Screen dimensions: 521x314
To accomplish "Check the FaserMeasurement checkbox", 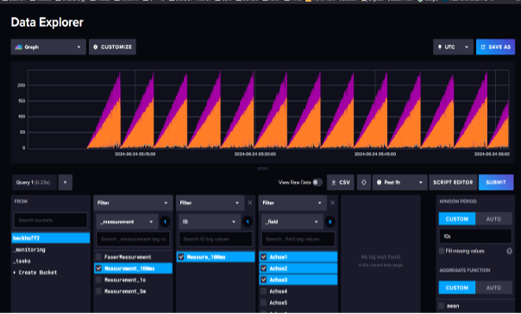I will coord(98,257).
